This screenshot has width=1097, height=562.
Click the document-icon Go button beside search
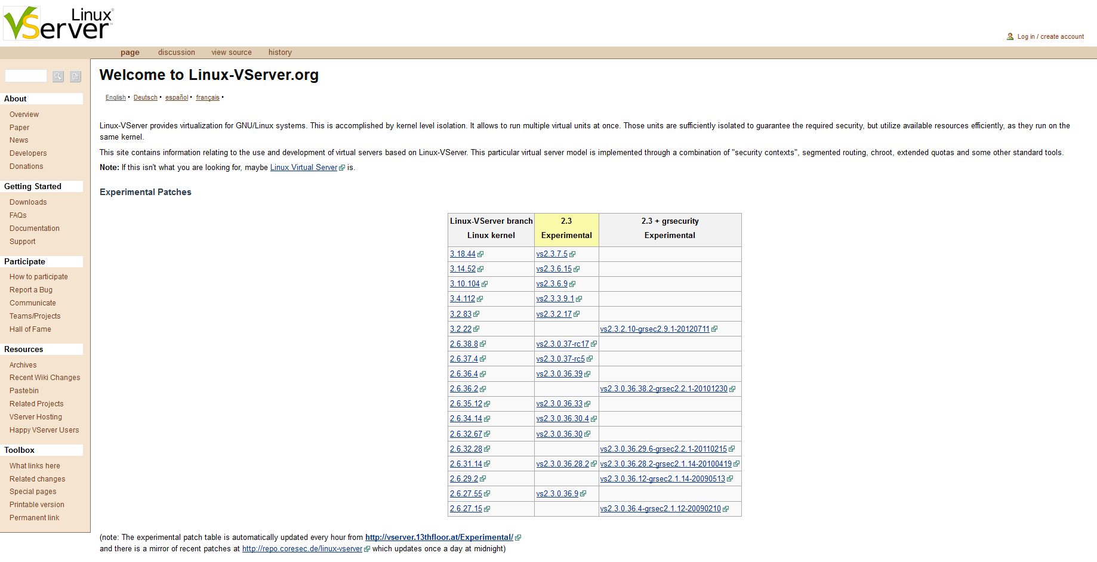point(75,76)
